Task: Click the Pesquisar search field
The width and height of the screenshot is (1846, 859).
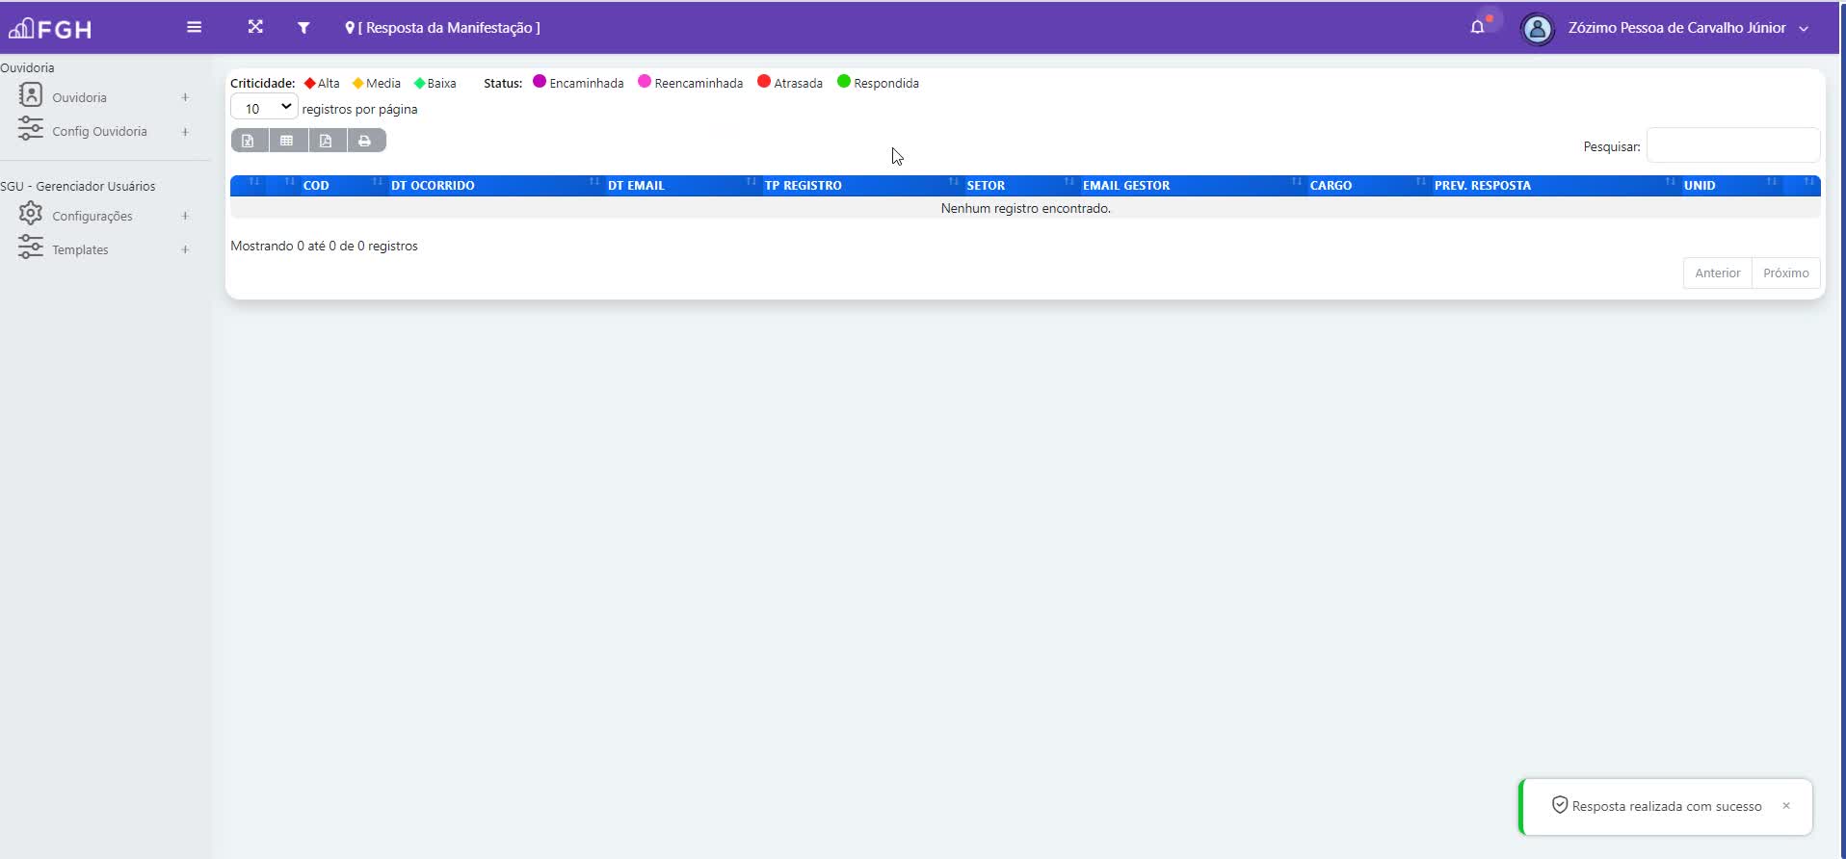Action: [1732, 145]
